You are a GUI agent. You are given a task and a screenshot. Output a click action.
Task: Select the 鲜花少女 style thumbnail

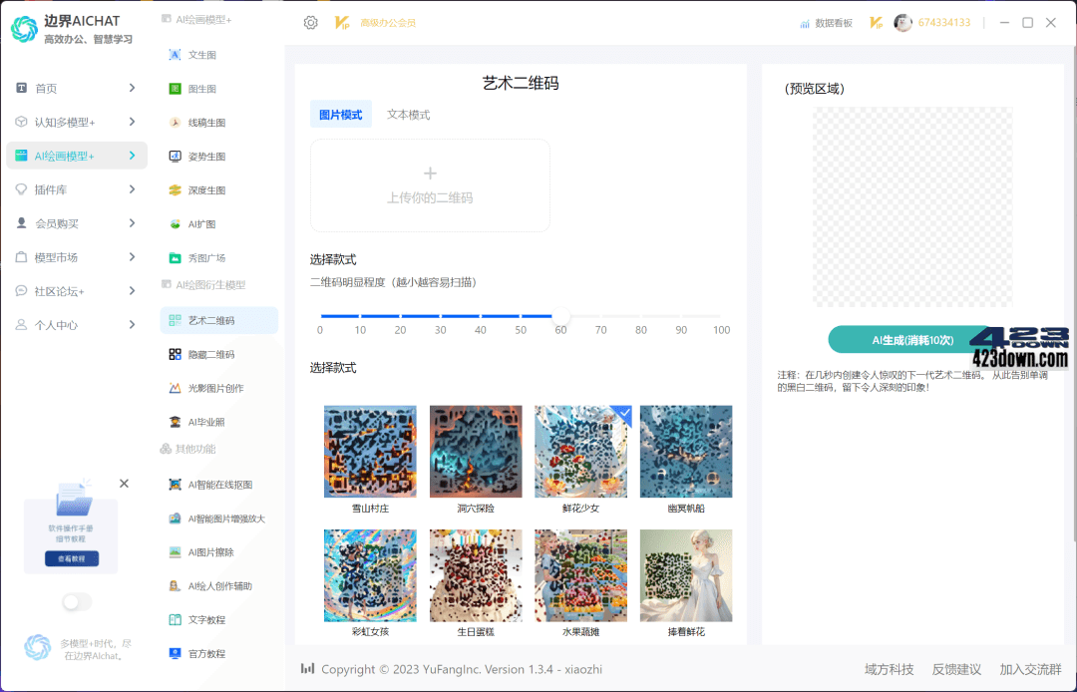[x=580, y=451]
